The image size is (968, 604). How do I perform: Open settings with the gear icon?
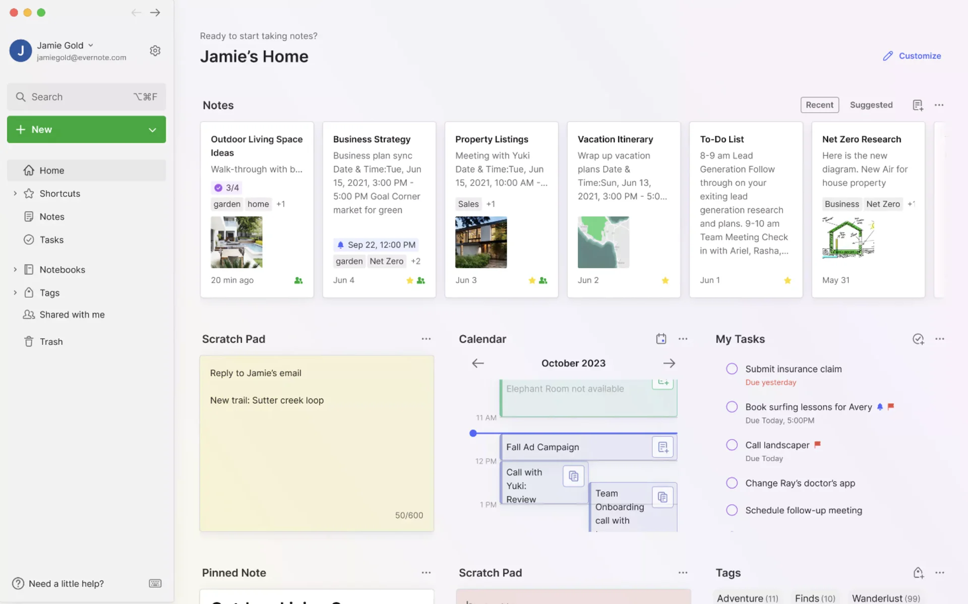(155, 50)
